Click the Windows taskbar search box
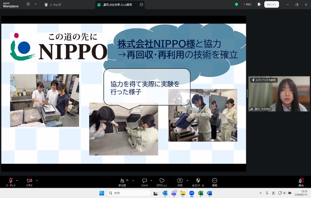This screenshot has height=198, width=311. (x=129, y=193)
